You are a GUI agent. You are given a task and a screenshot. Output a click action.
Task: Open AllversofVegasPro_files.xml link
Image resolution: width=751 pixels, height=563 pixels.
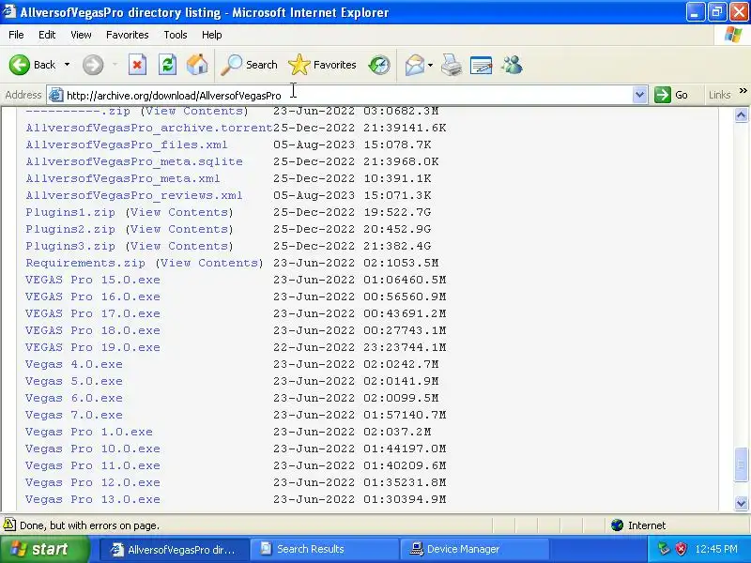(127, 145)
